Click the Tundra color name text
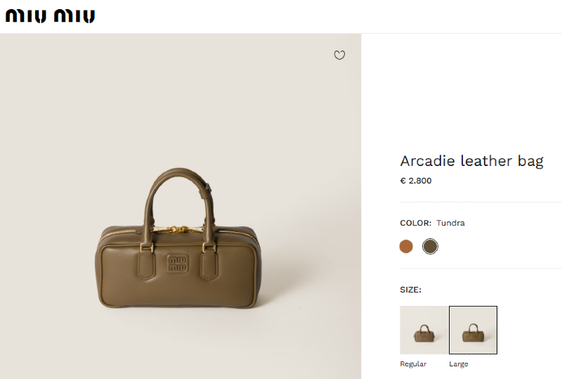Viewport: 562px width, 379px height. pos(450,223)
